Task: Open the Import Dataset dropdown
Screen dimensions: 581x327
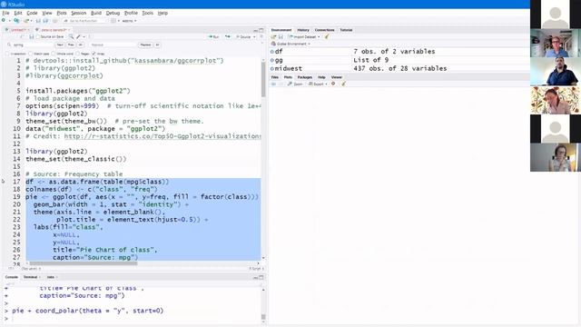Action: coord(304,37)
